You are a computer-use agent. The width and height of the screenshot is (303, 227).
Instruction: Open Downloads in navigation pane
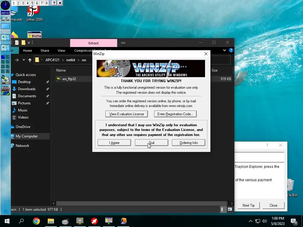[x=27, y=89]
